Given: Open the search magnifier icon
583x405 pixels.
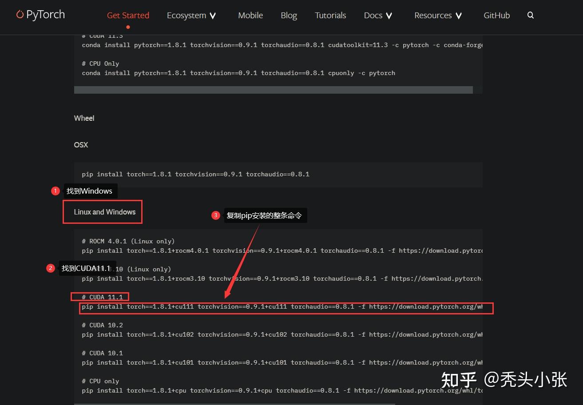Looking at the screenshot, I should [530, 15].
